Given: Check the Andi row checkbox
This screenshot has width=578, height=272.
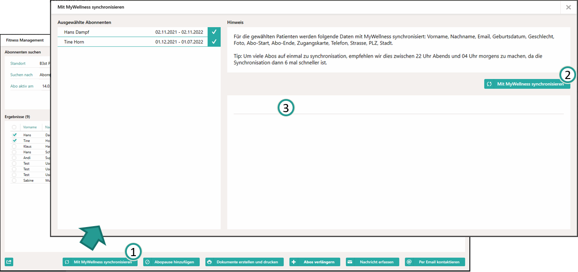Looking at the screenshot, I should pyautogui.click(x=15, y=158).
